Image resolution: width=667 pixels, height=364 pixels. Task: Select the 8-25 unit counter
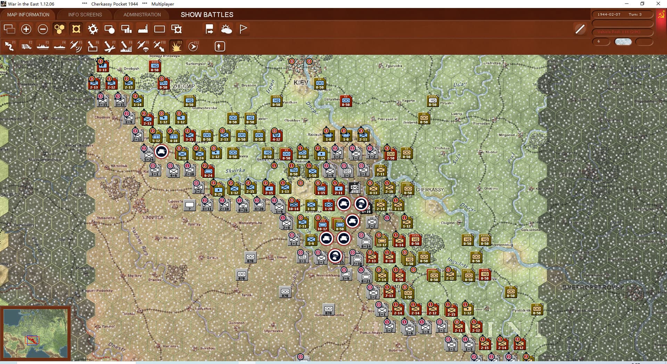pos(218,190)
